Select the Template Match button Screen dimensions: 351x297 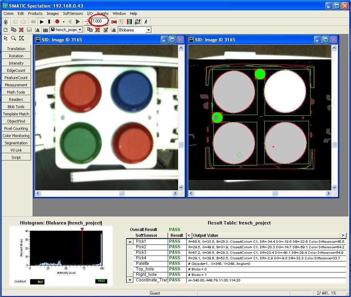click(x=16, y=114)
